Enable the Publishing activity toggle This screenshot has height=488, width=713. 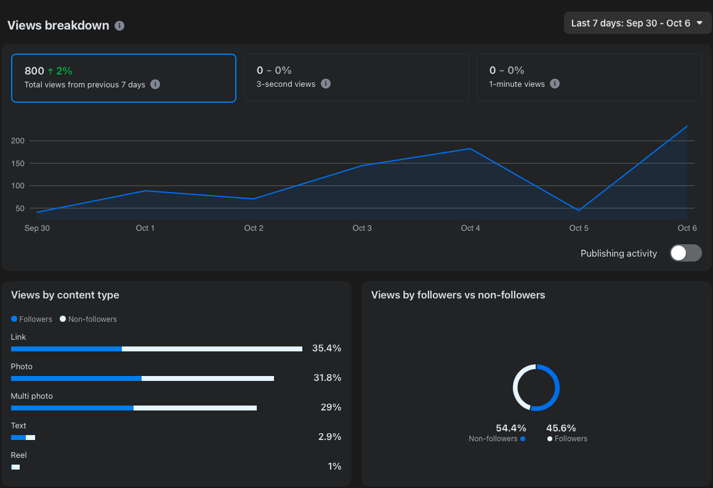pyautogui.click(x=685, y=253)
